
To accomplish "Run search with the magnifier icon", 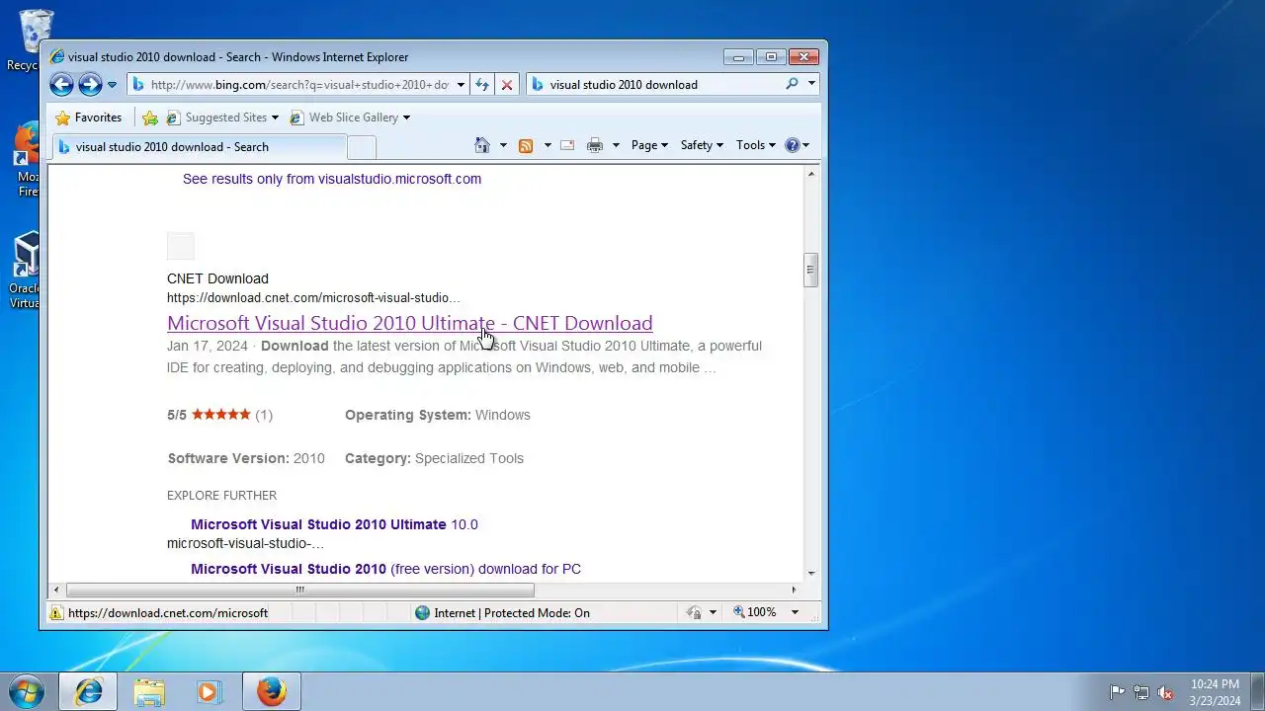I will pos(792,84).
